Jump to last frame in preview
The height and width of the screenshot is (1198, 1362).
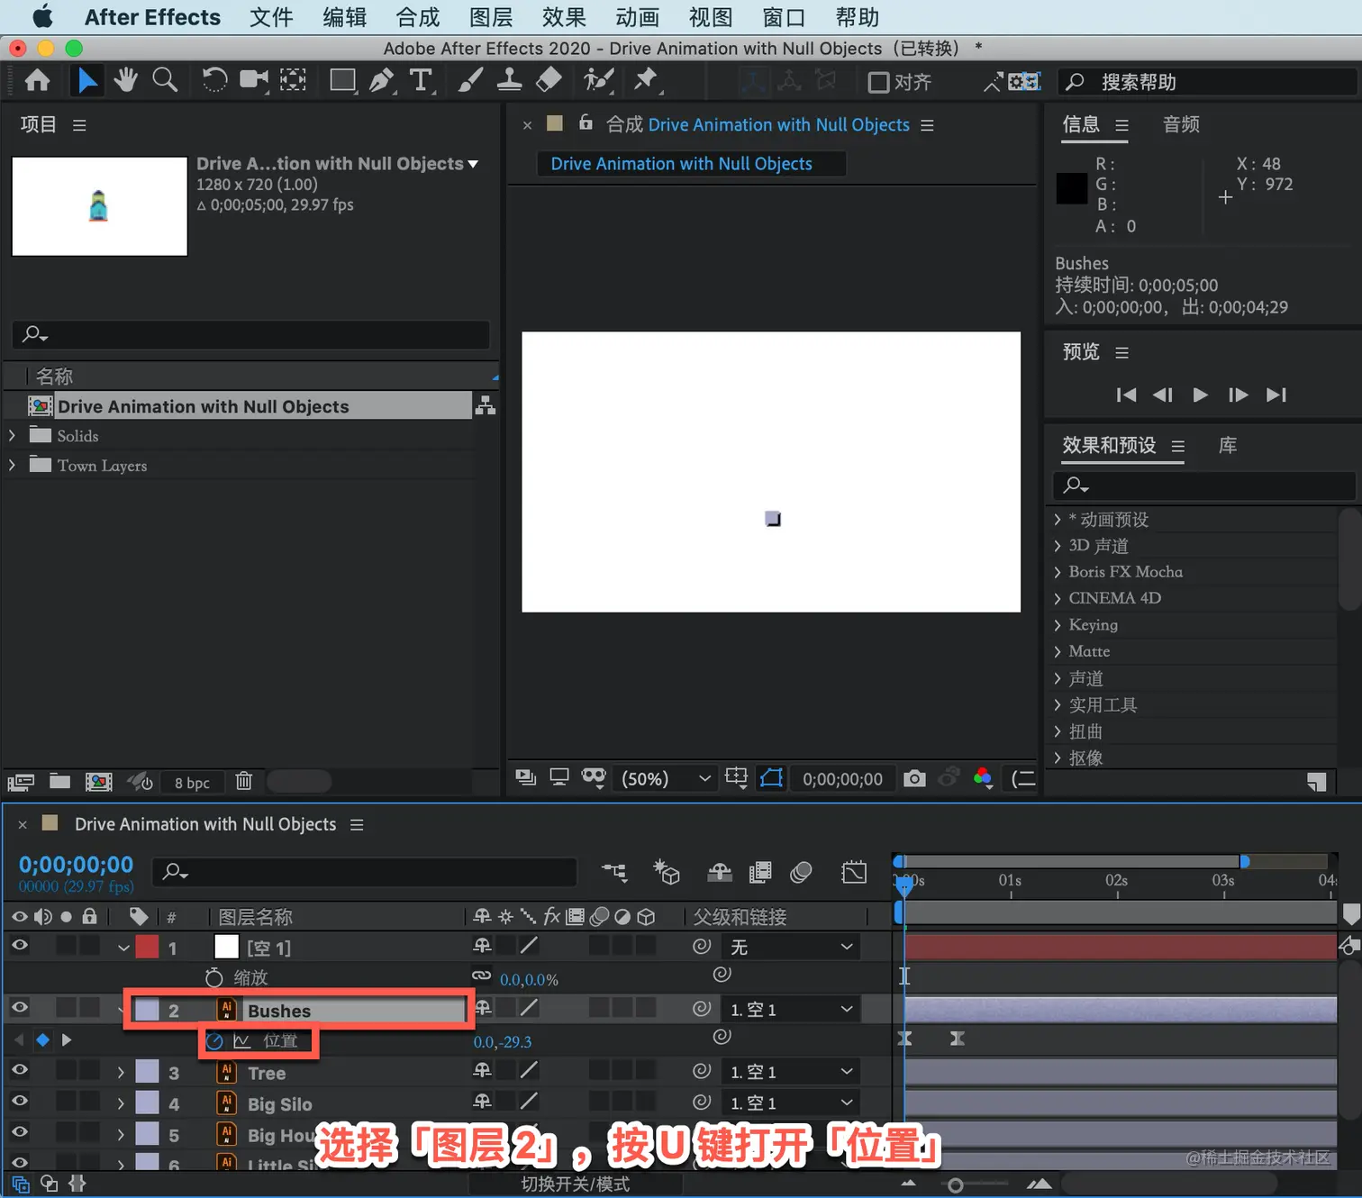tap(1276, 395)
